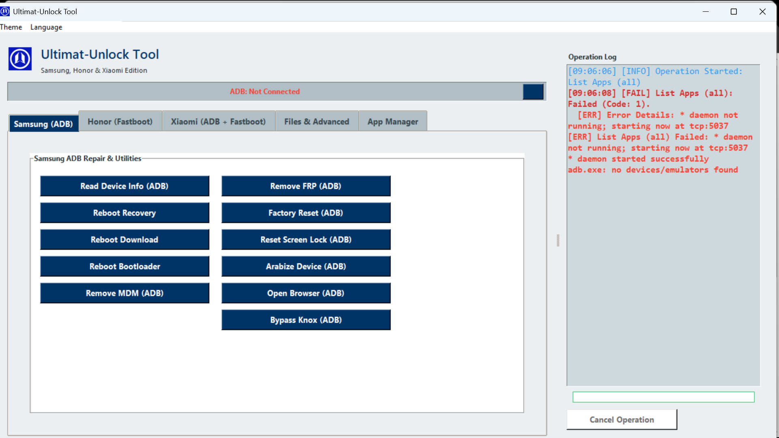Click the panel splitter handle beside the log
This screenshot has width=779, height=438.
[x=558, y=240]
